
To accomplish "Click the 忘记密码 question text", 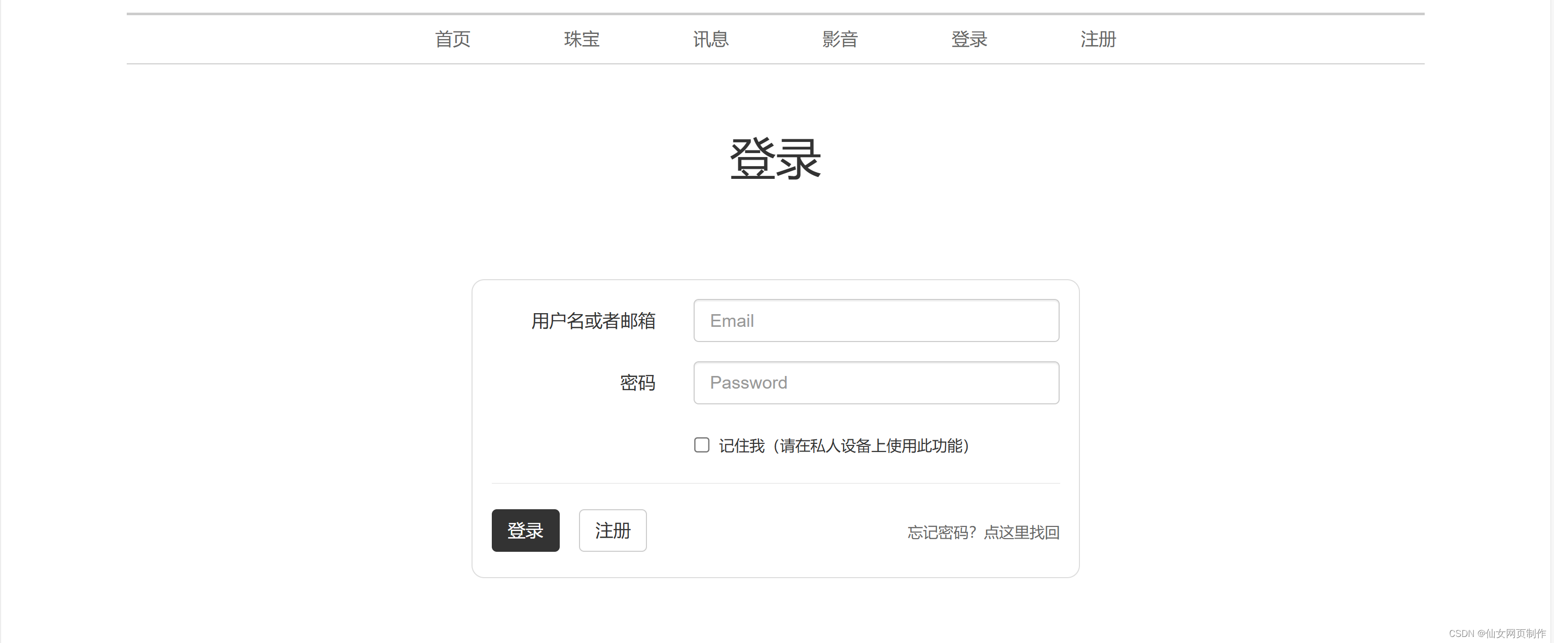I will pyautogui.click(x=940, y=533).
